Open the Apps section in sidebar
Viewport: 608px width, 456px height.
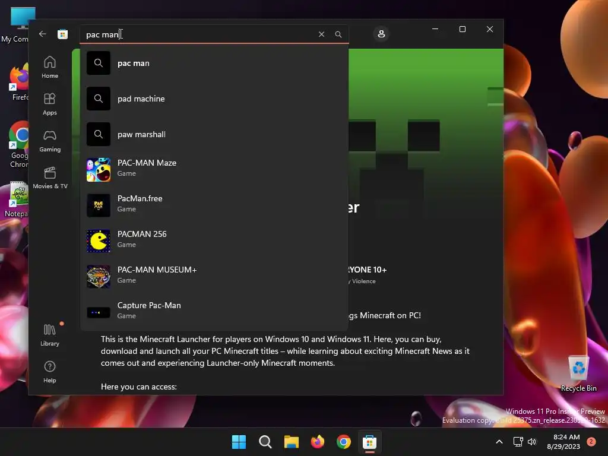click(x=50, y=104)
